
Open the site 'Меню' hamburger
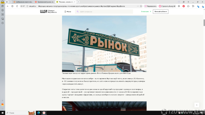[68, 12]
